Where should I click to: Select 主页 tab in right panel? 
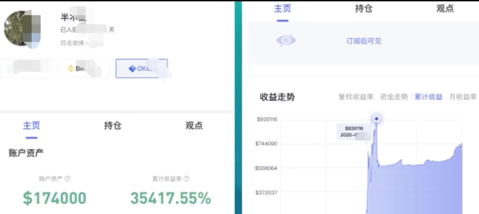pos(282,9)
